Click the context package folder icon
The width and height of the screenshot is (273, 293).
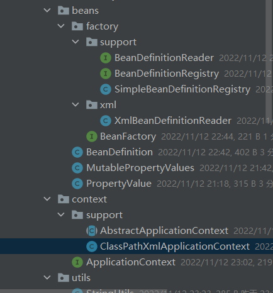[64, 199]
